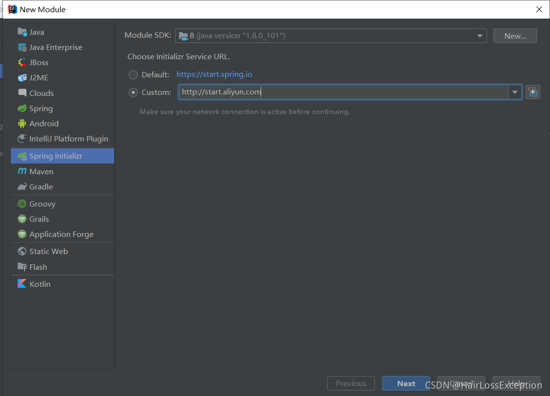Click the Application Forge icon

tap(22, 234)
